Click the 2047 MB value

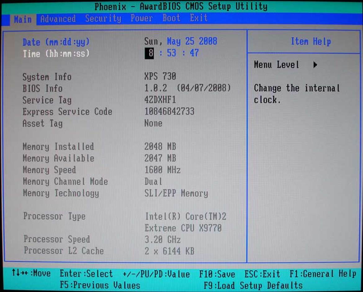(160, 158)
